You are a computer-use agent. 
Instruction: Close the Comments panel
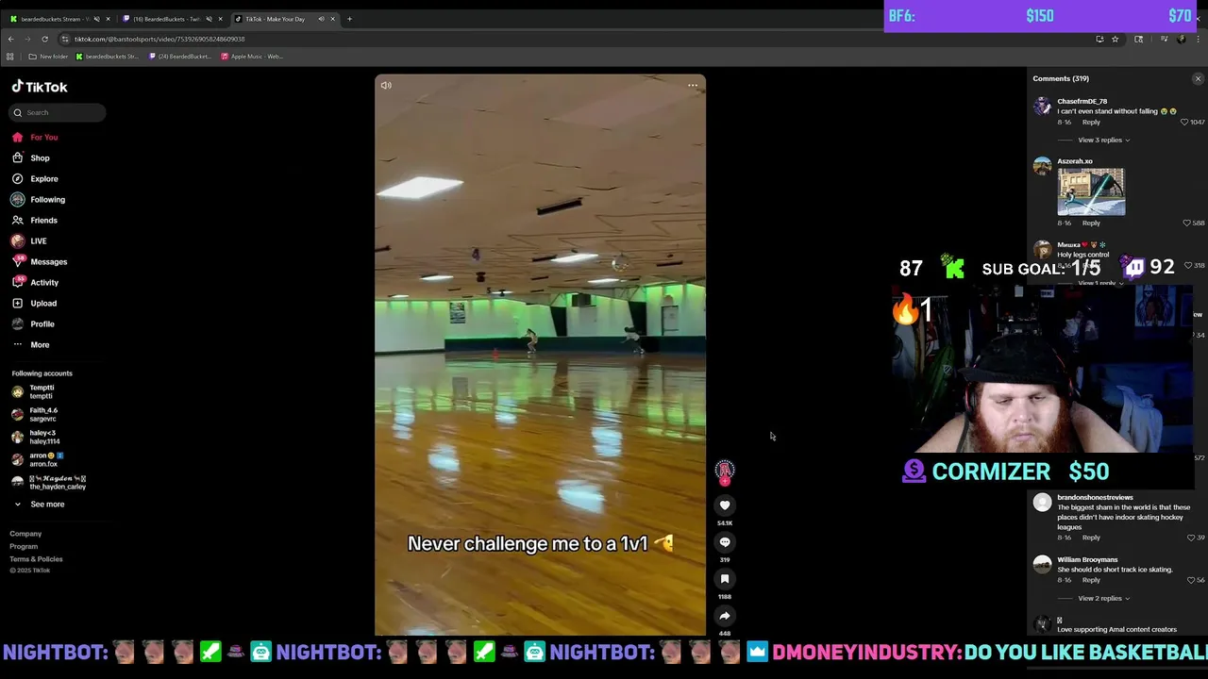tap(1198, 79)
